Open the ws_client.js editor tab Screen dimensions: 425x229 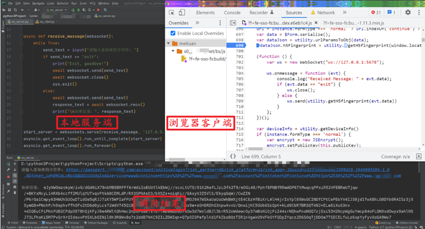pyautogui.click(x=46, y=21)
